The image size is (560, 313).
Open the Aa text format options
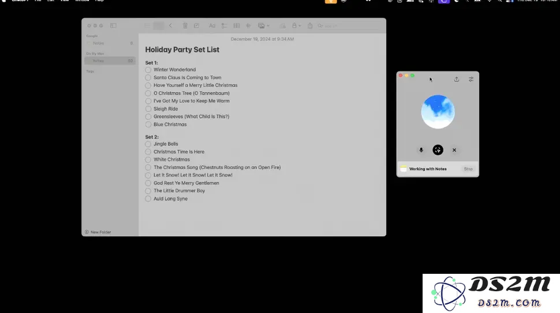212,26
